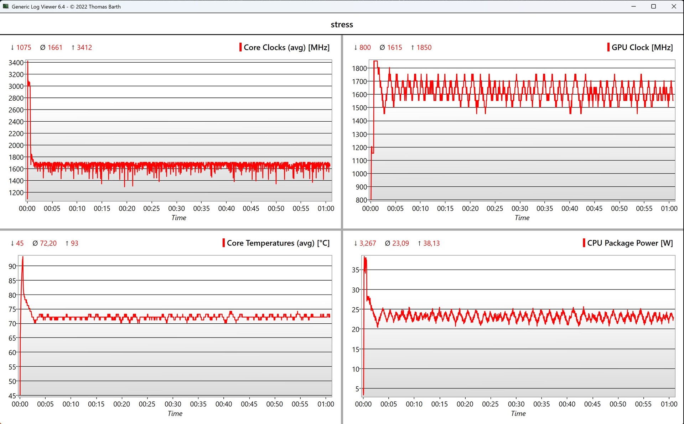Viewport: 684px width, 424px height.
Task: Click the temperature spike peak in Core Temperatures
Action: pos(23,257)
